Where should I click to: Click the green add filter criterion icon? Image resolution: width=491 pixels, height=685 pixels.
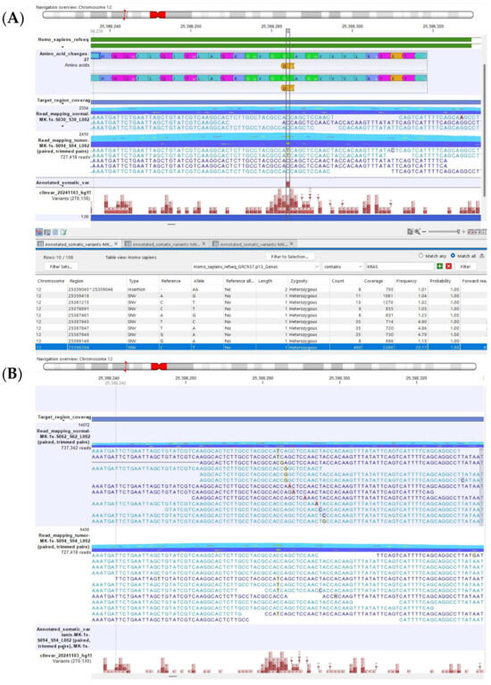tap(439, 267)
